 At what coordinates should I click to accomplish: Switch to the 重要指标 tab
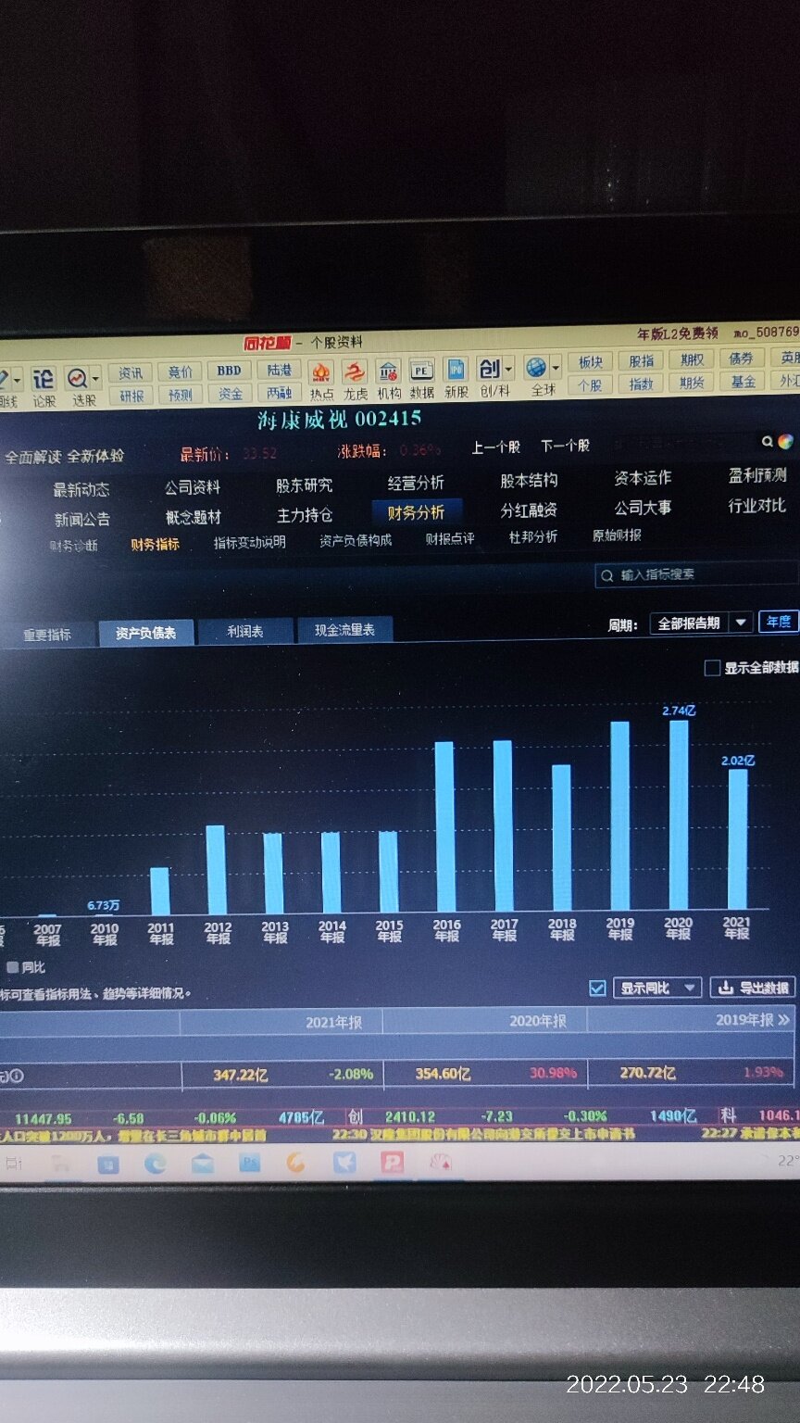tap(47, 635)
